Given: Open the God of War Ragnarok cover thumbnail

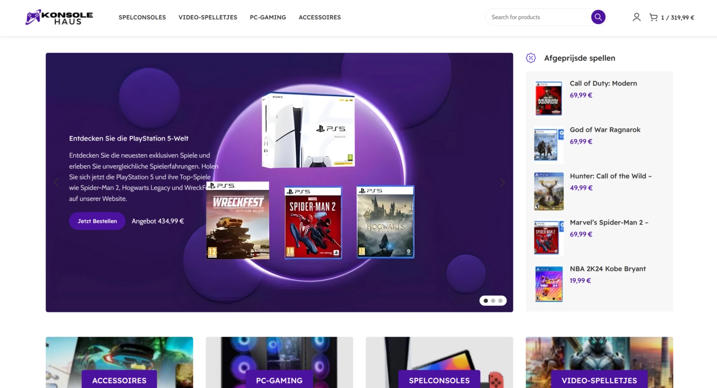Looking at the screenshot, I should tap(548, 145).
